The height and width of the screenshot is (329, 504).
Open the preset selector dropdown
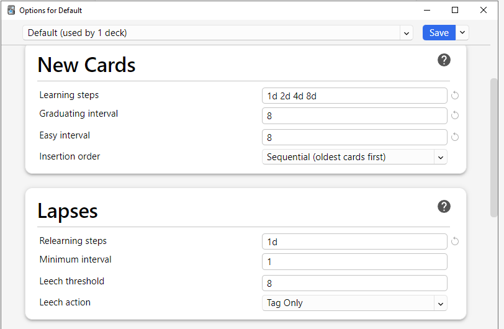click(407, 33)
